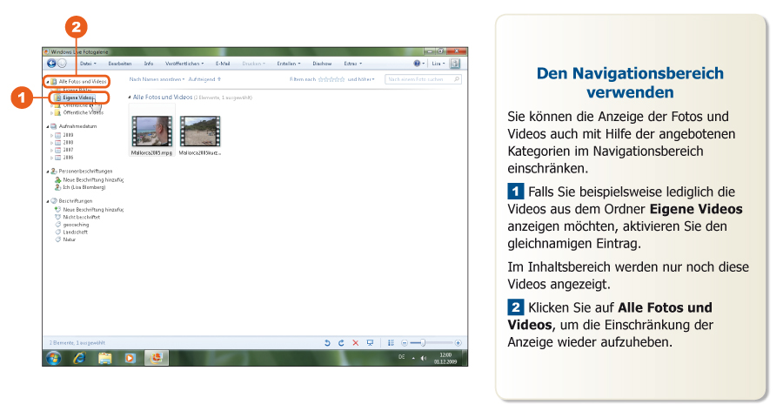Open the Nach Namen anordnen dropdown
The image size is (783, 418).
pyautogui.click(x=157, y=79)
